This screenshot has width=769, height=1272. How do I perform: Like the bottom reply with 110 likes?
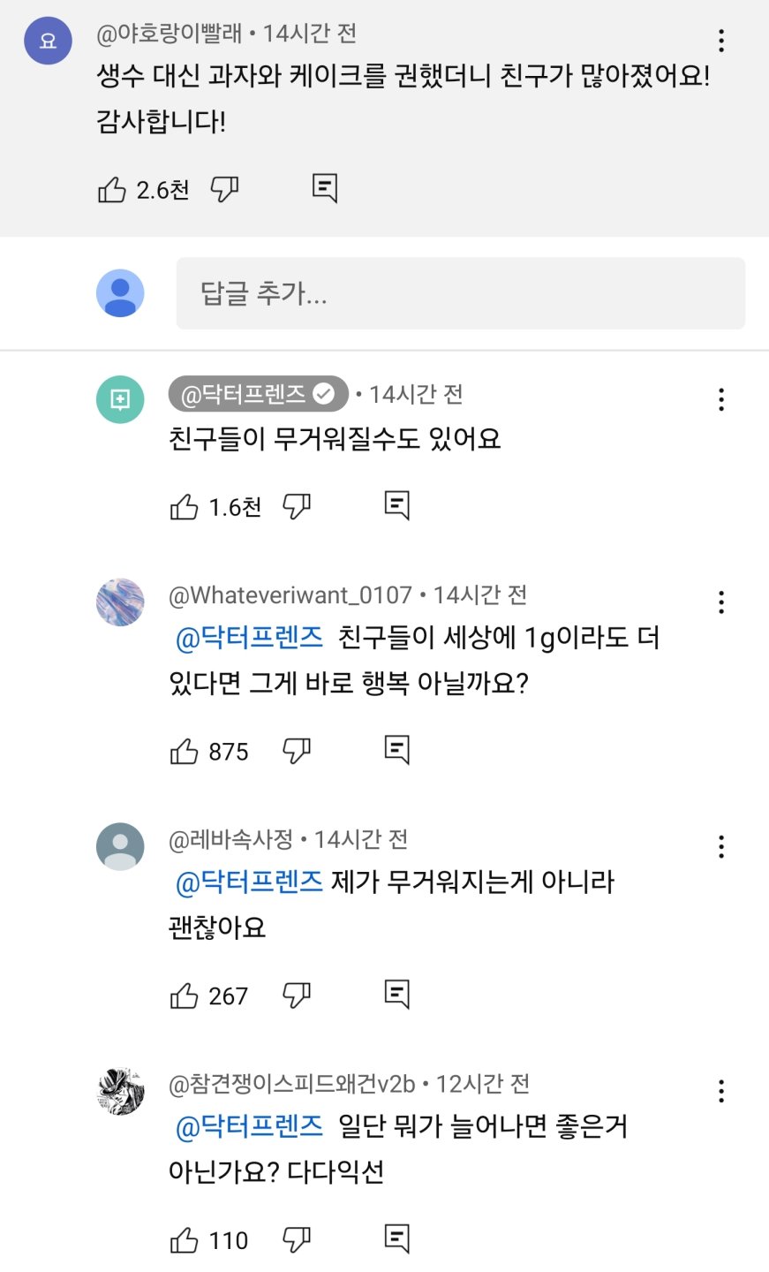185,1239
